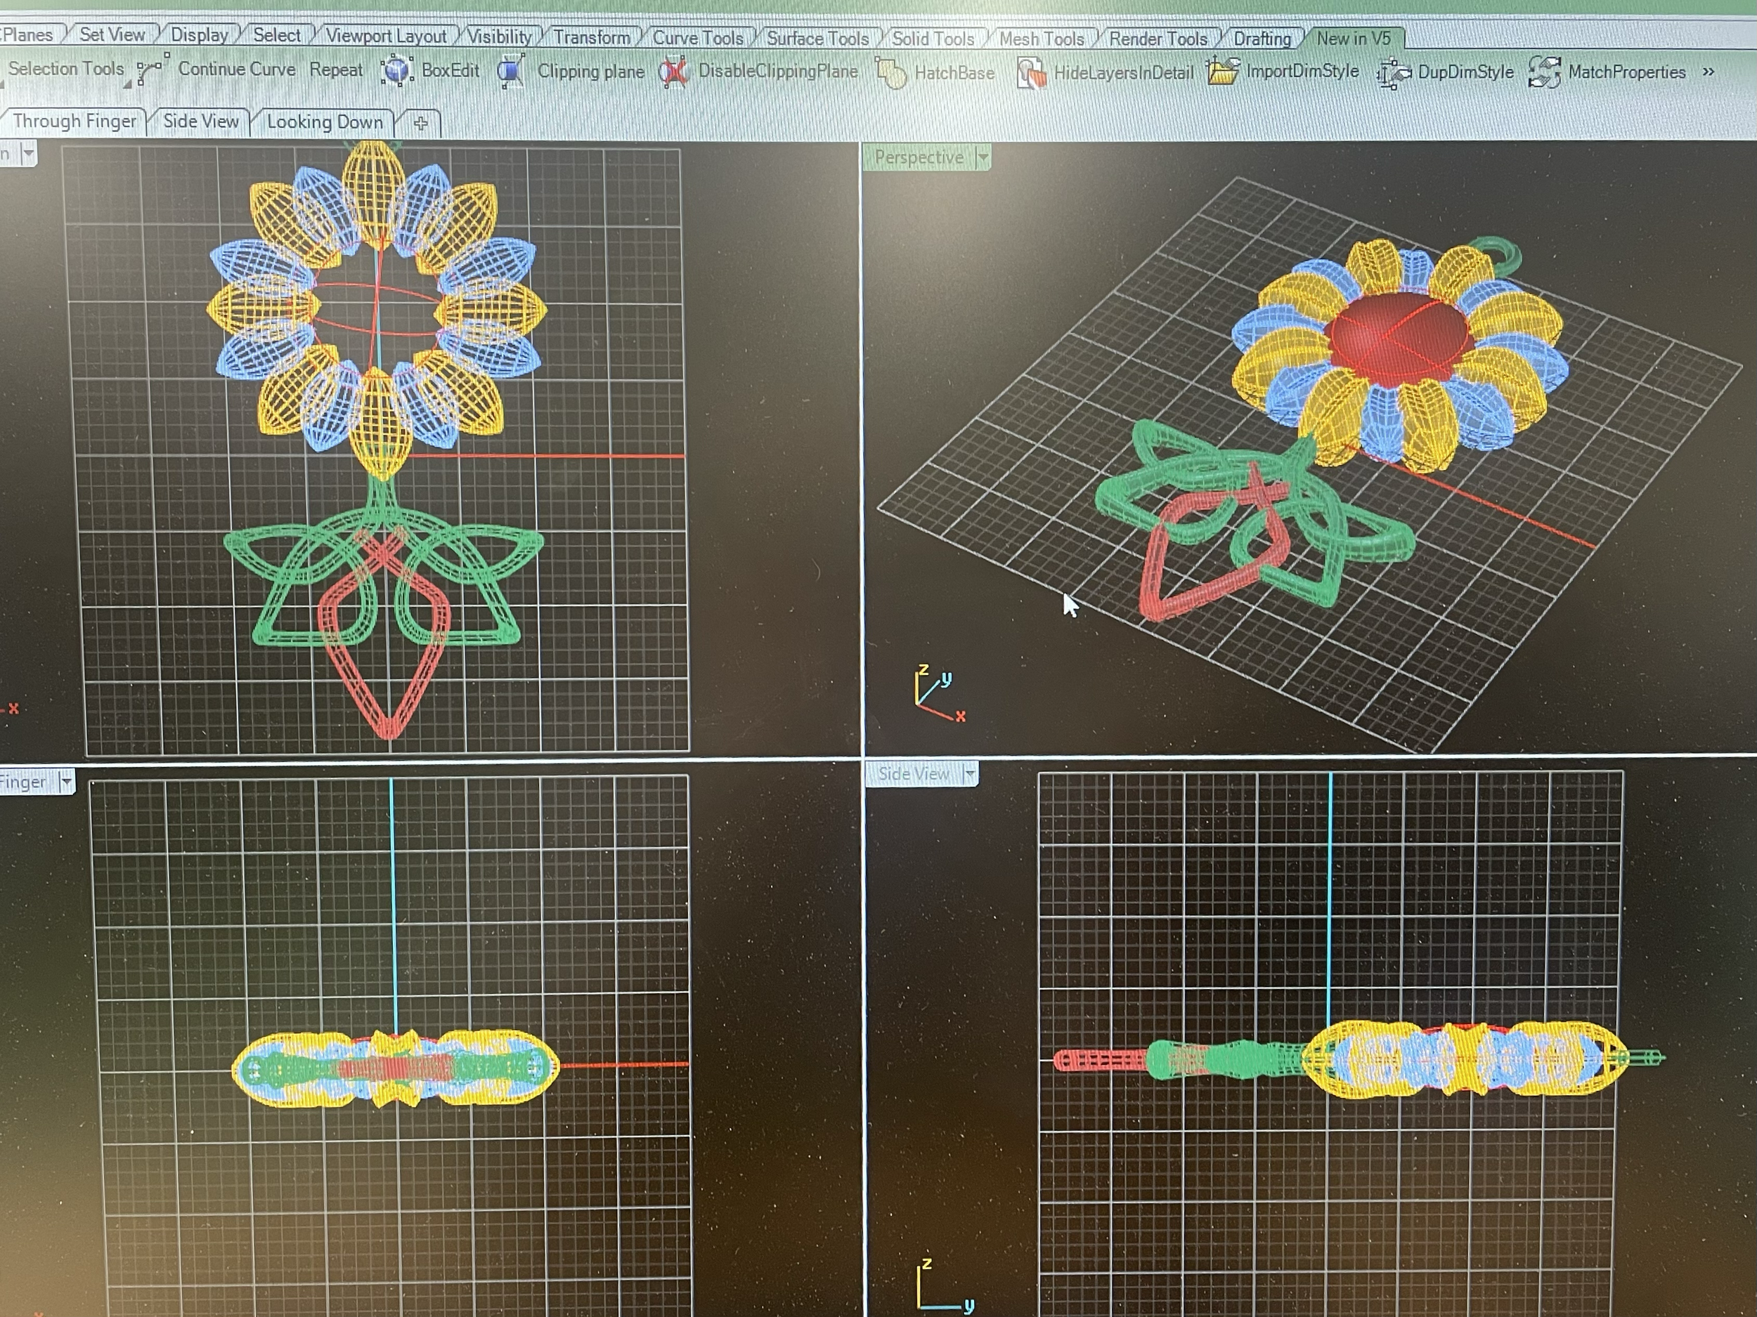Open the Perspective viewport dropdown arrow
1757x1317 pixels.
point(983,158)
